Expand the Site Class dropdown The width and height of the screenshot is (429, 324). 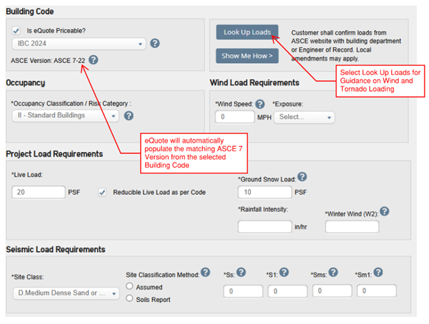(65, 294)
